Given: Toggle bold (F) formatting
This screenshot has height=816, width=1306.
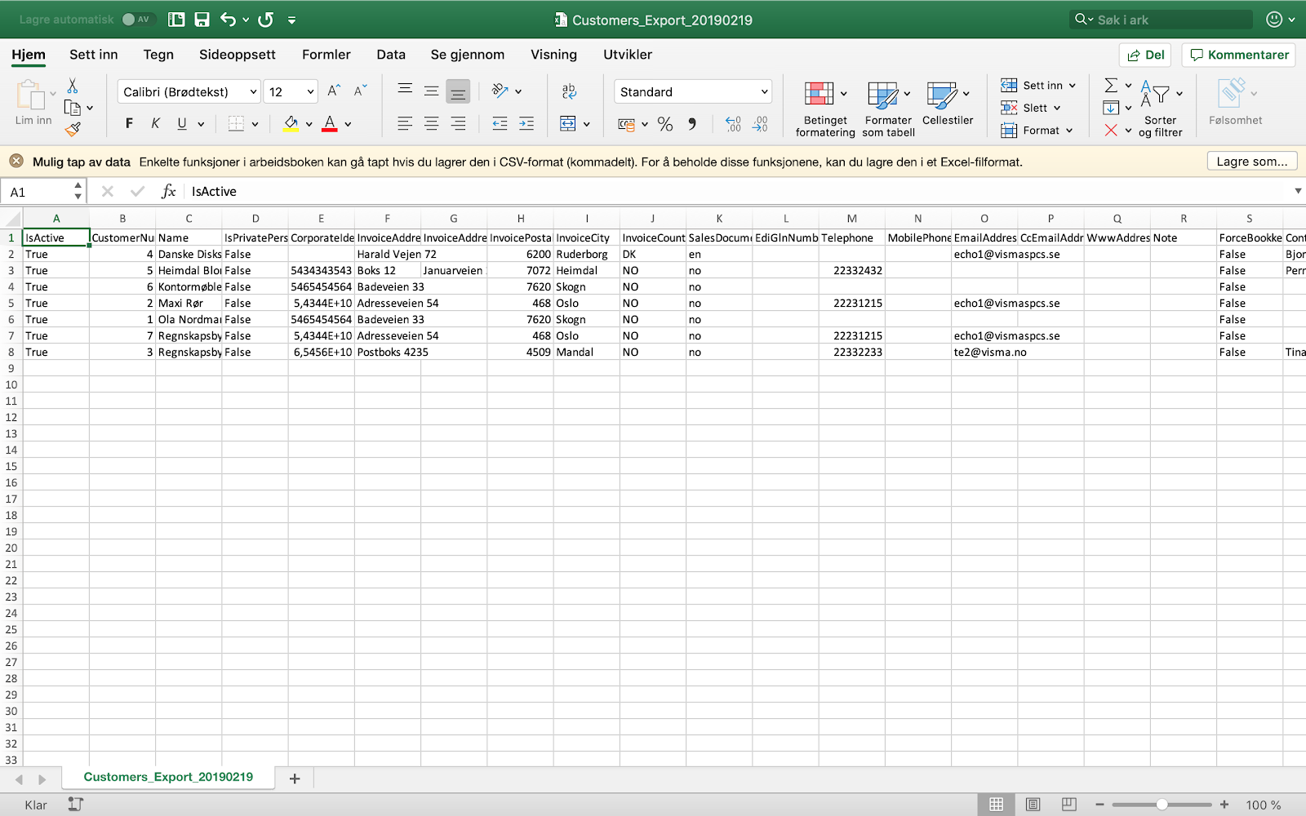Looking at the screenshot, I should tap(129, 123).
